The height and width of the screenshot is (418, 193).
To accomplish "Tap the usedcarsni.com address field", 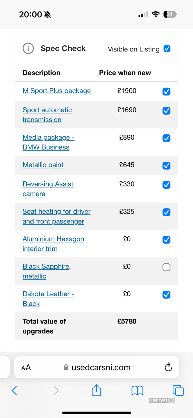I will pyautogui.click(x=96, y=367).
